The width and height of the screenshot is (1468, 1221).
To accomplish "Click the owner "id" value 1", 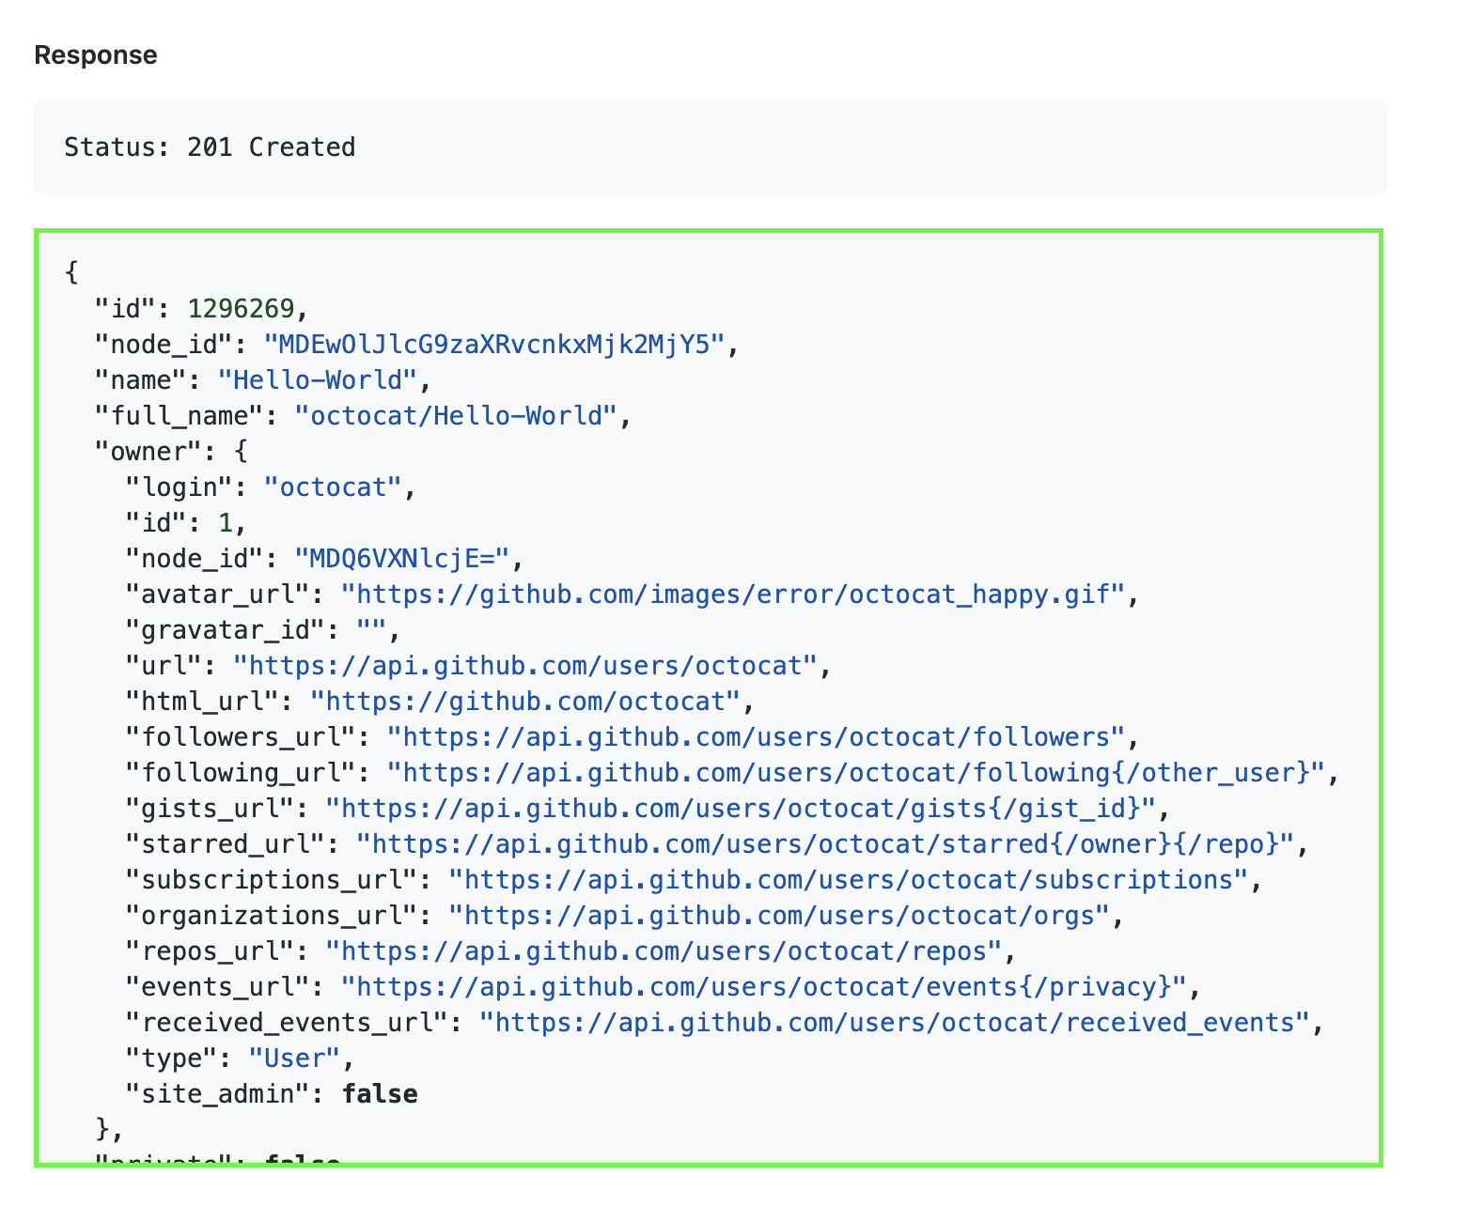I will 225,522.
